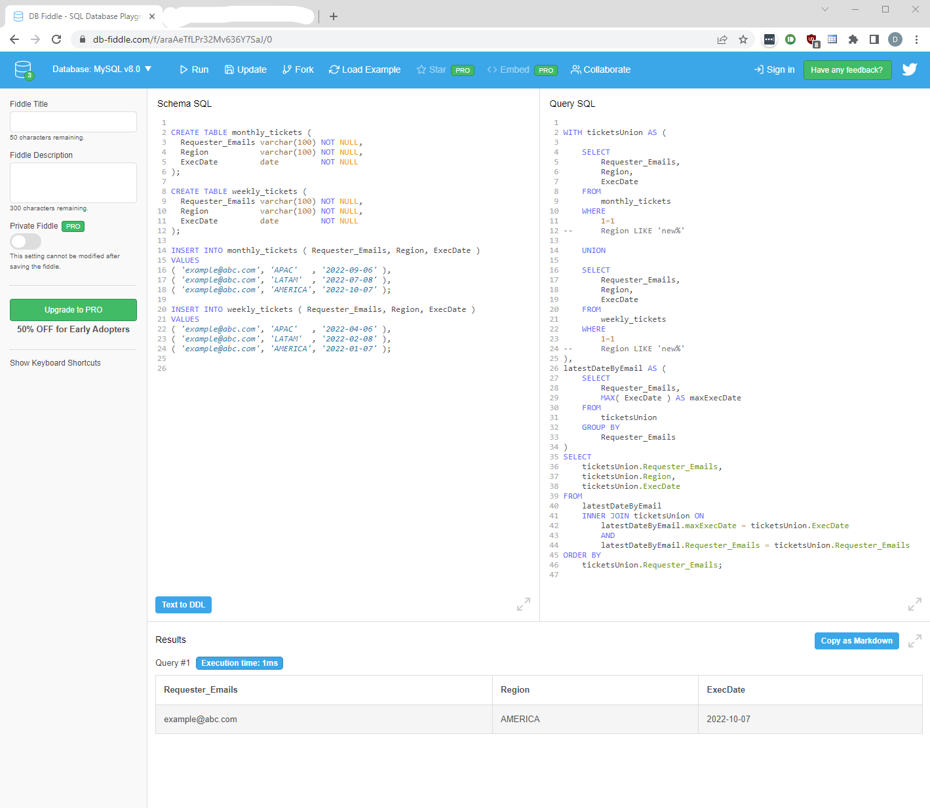Screen dimensions: 930x808
Task: Reload the current page
Action: point(56,39)
